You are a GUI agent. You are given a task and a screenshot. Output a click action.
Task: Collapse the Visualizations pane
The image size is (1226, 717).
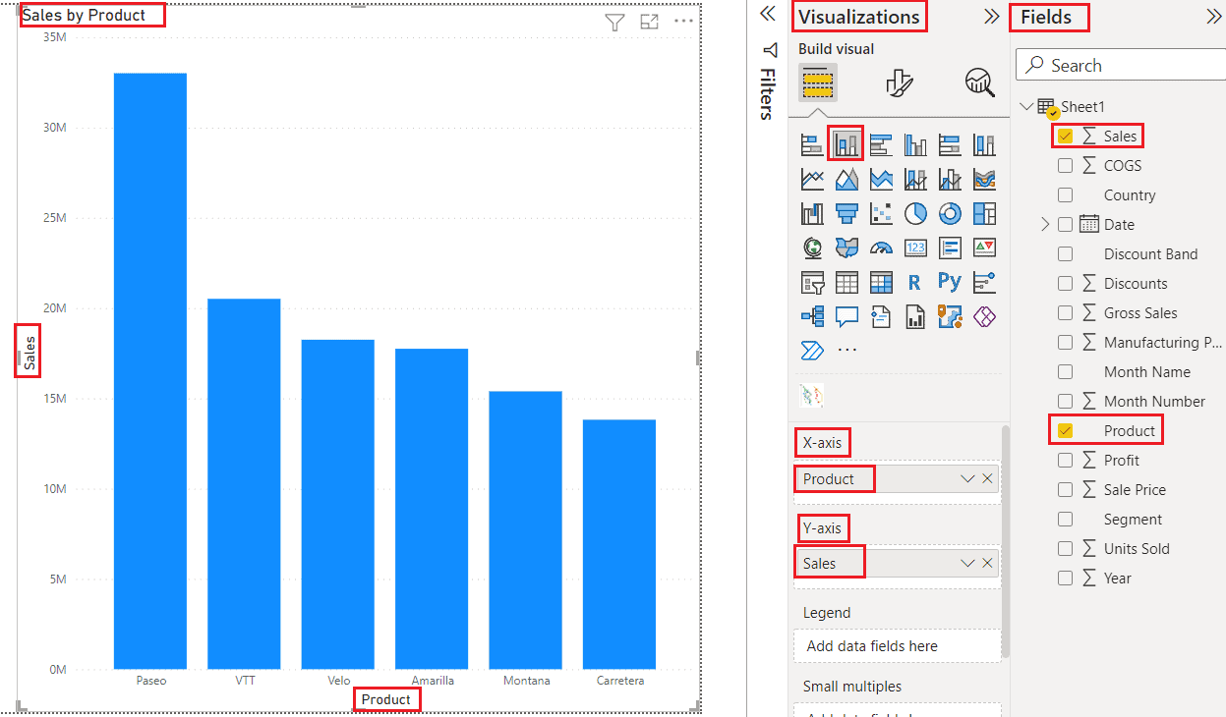991,17
